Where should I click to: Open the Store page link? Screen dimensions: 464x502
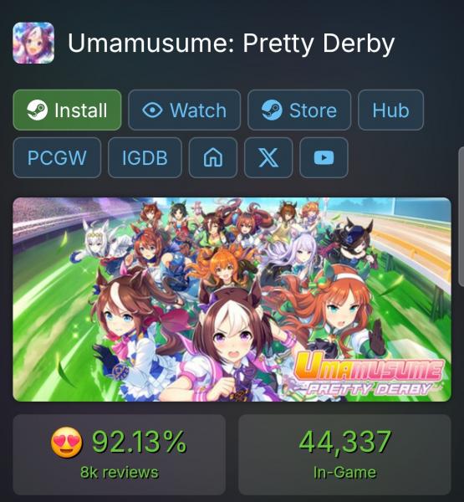point(299,110)
